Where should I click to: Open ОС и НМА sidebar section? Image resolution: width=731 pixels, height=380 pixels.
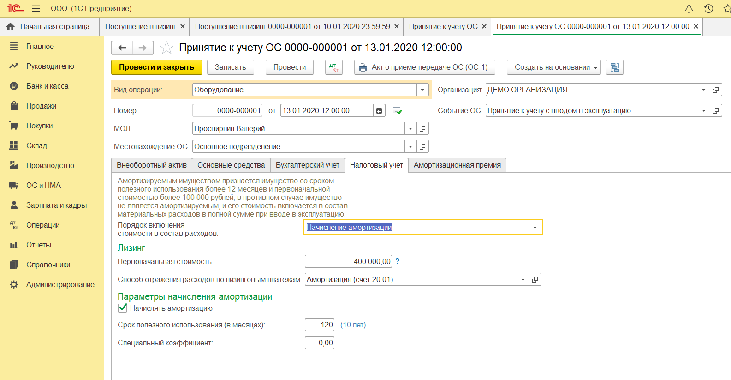pos(43,186)
